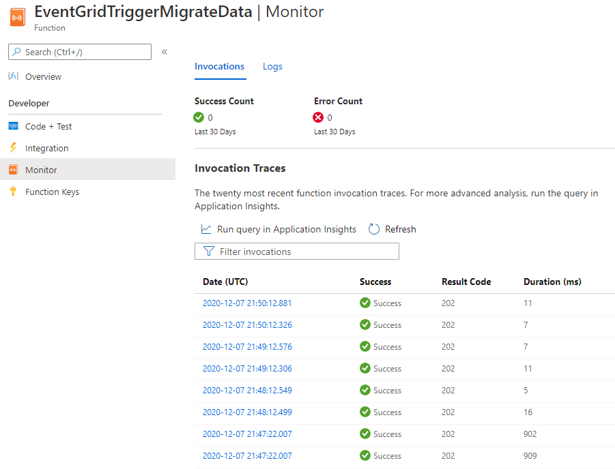615x469 pixels.
Task: Click the EventGridTrigger function icon in header
Action: pyautogui.click(x=17, y=16)
